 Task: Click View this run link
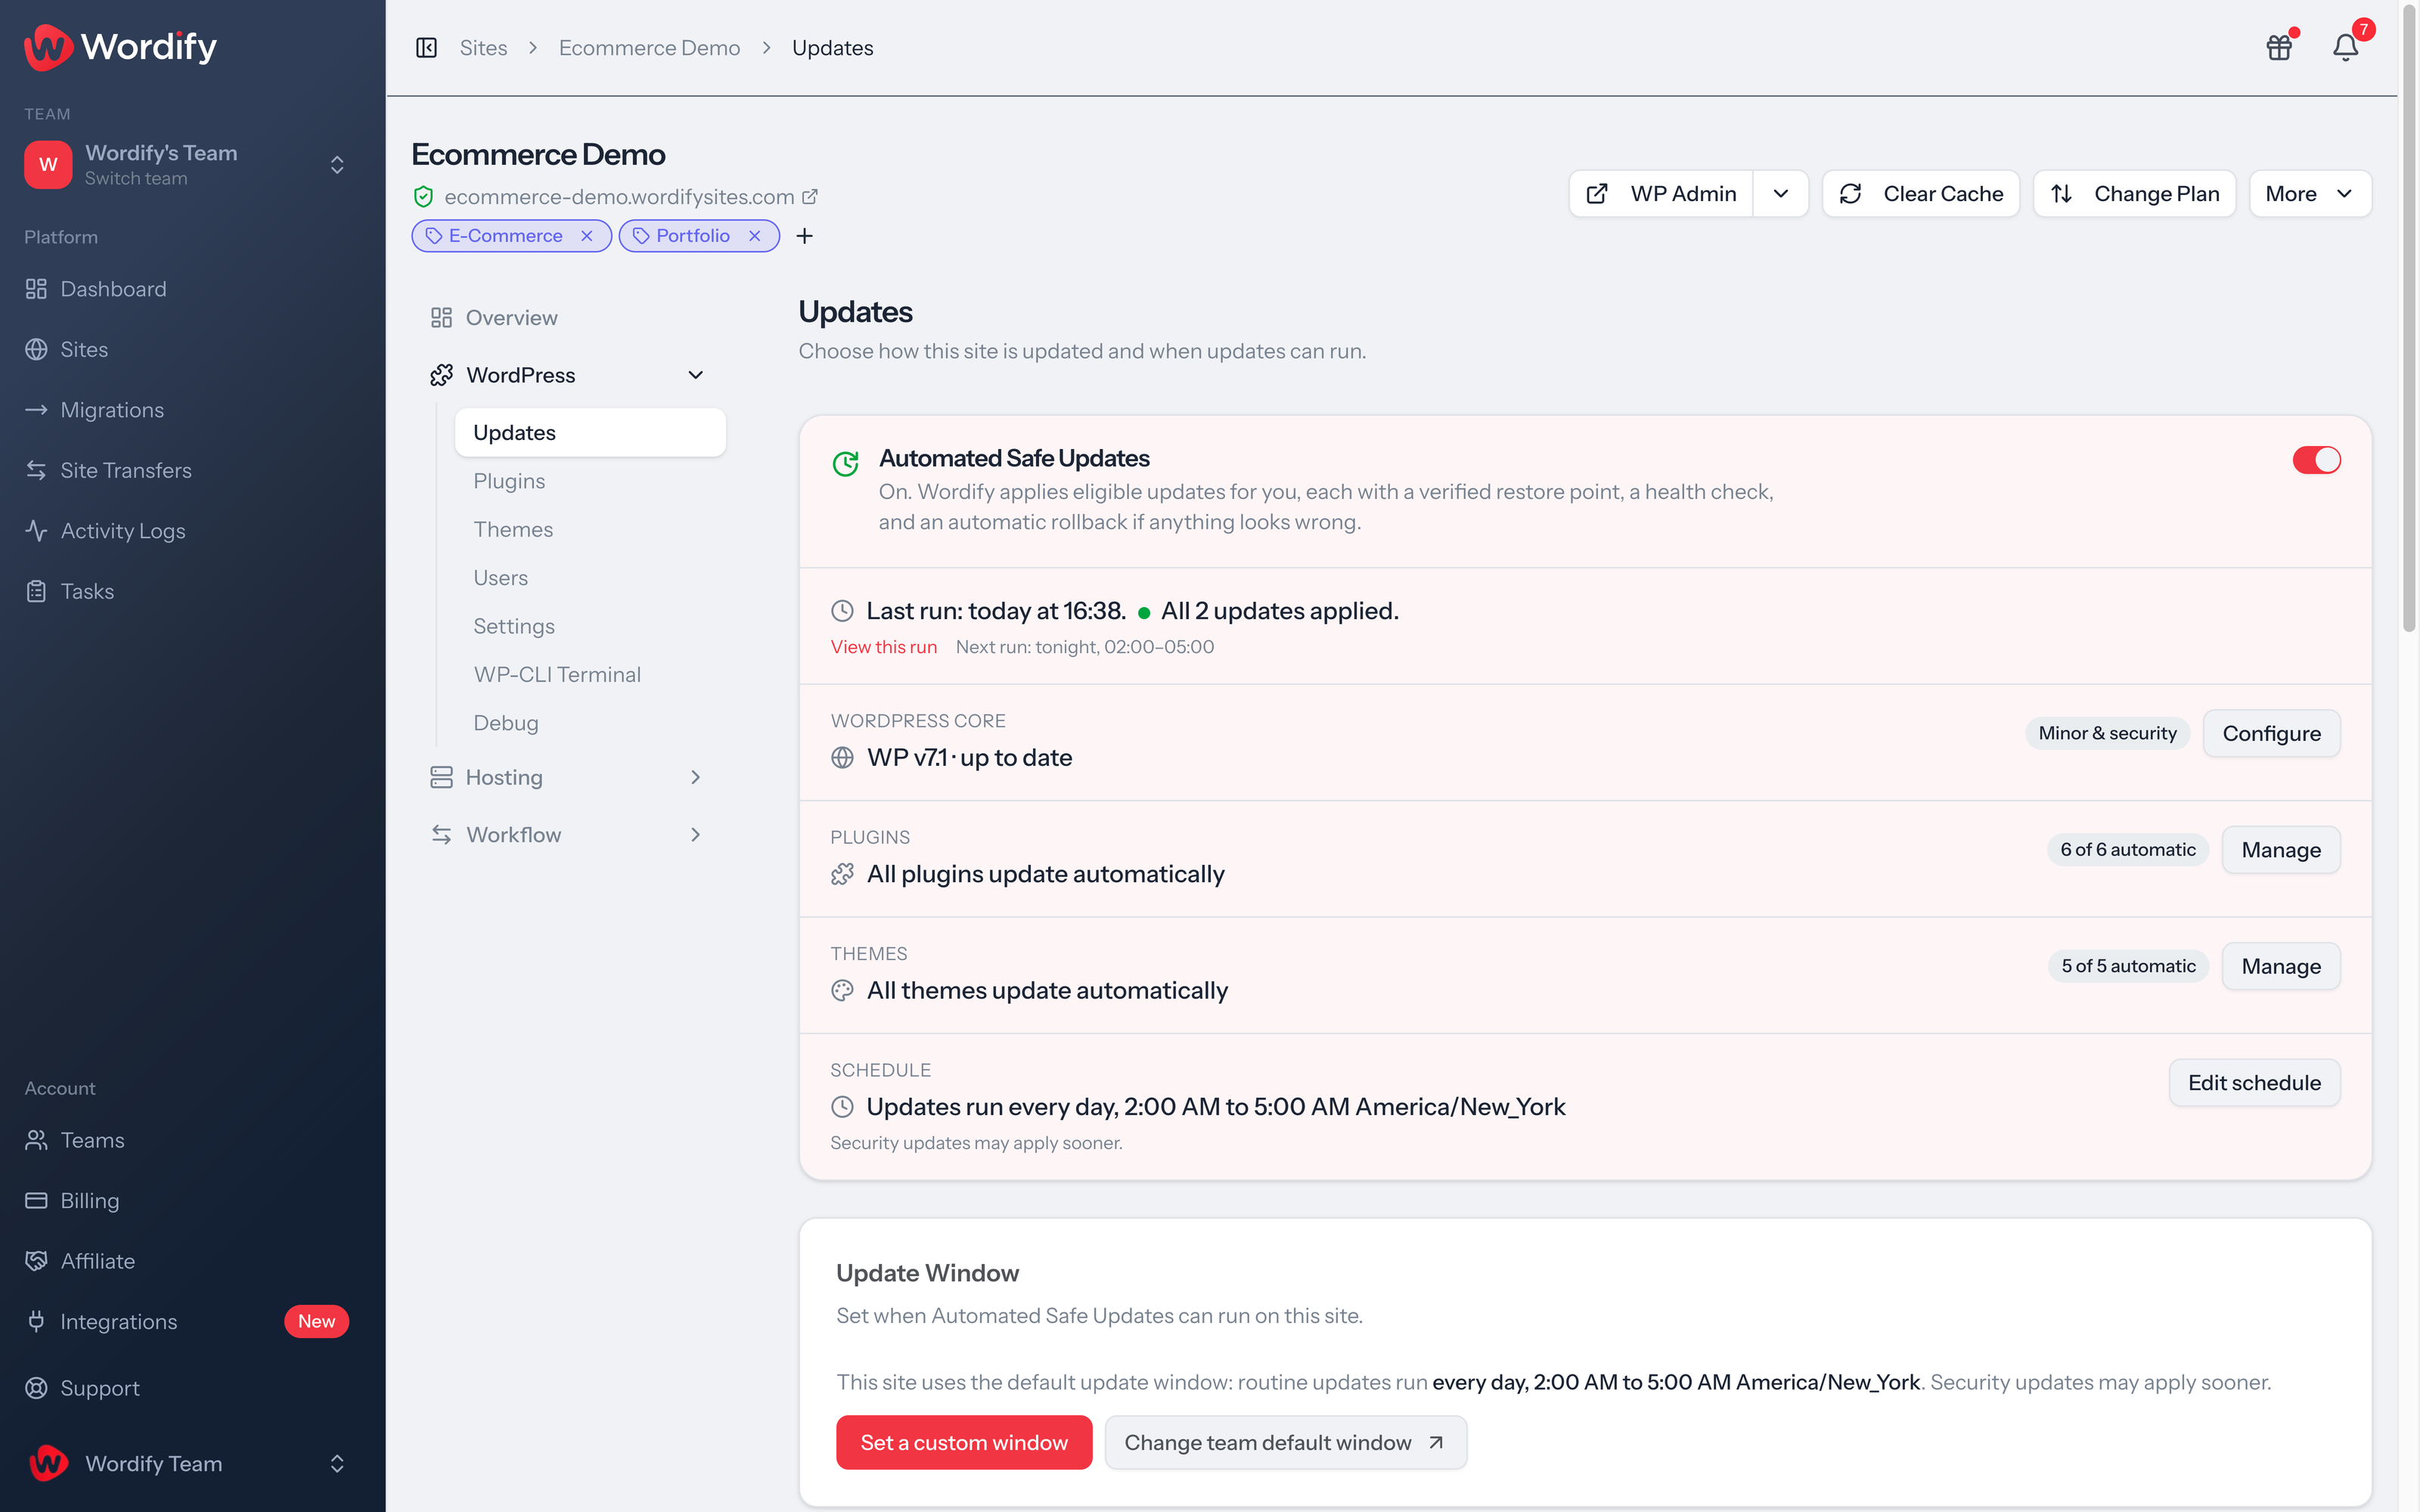tap(884, 647)
